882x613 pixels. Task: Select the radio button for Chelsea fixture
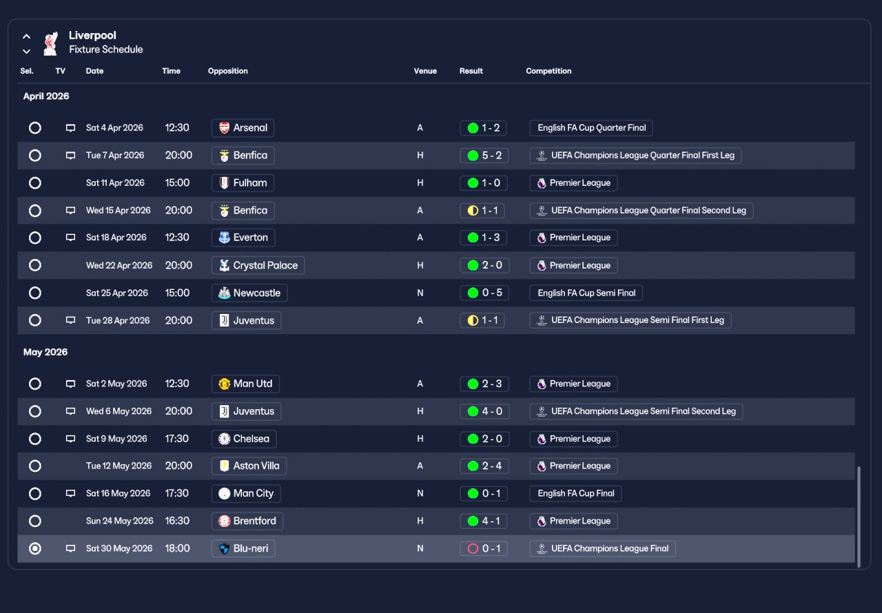tap(35, 439)
